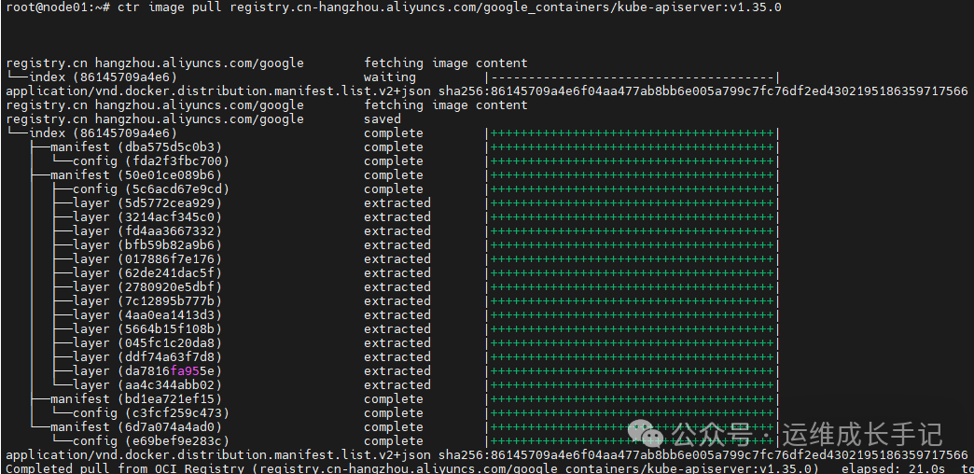Select layer (045fc1c20da8) row
The height and width of the screenshot is (474, 974).
pos(415,343)
